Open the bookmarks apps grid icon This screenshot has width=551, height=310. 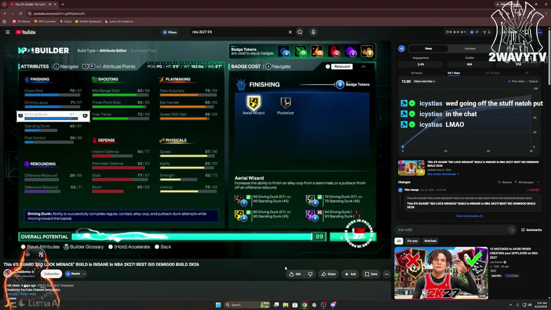(4, 21)
